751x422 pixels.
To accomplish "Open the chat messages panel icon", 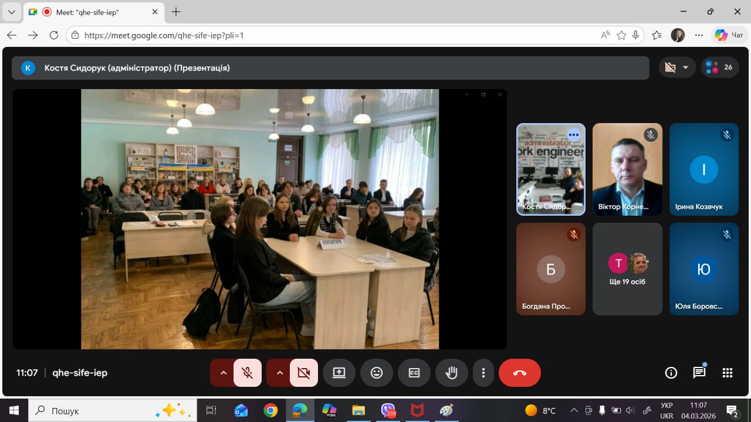I will coord(699,373).
